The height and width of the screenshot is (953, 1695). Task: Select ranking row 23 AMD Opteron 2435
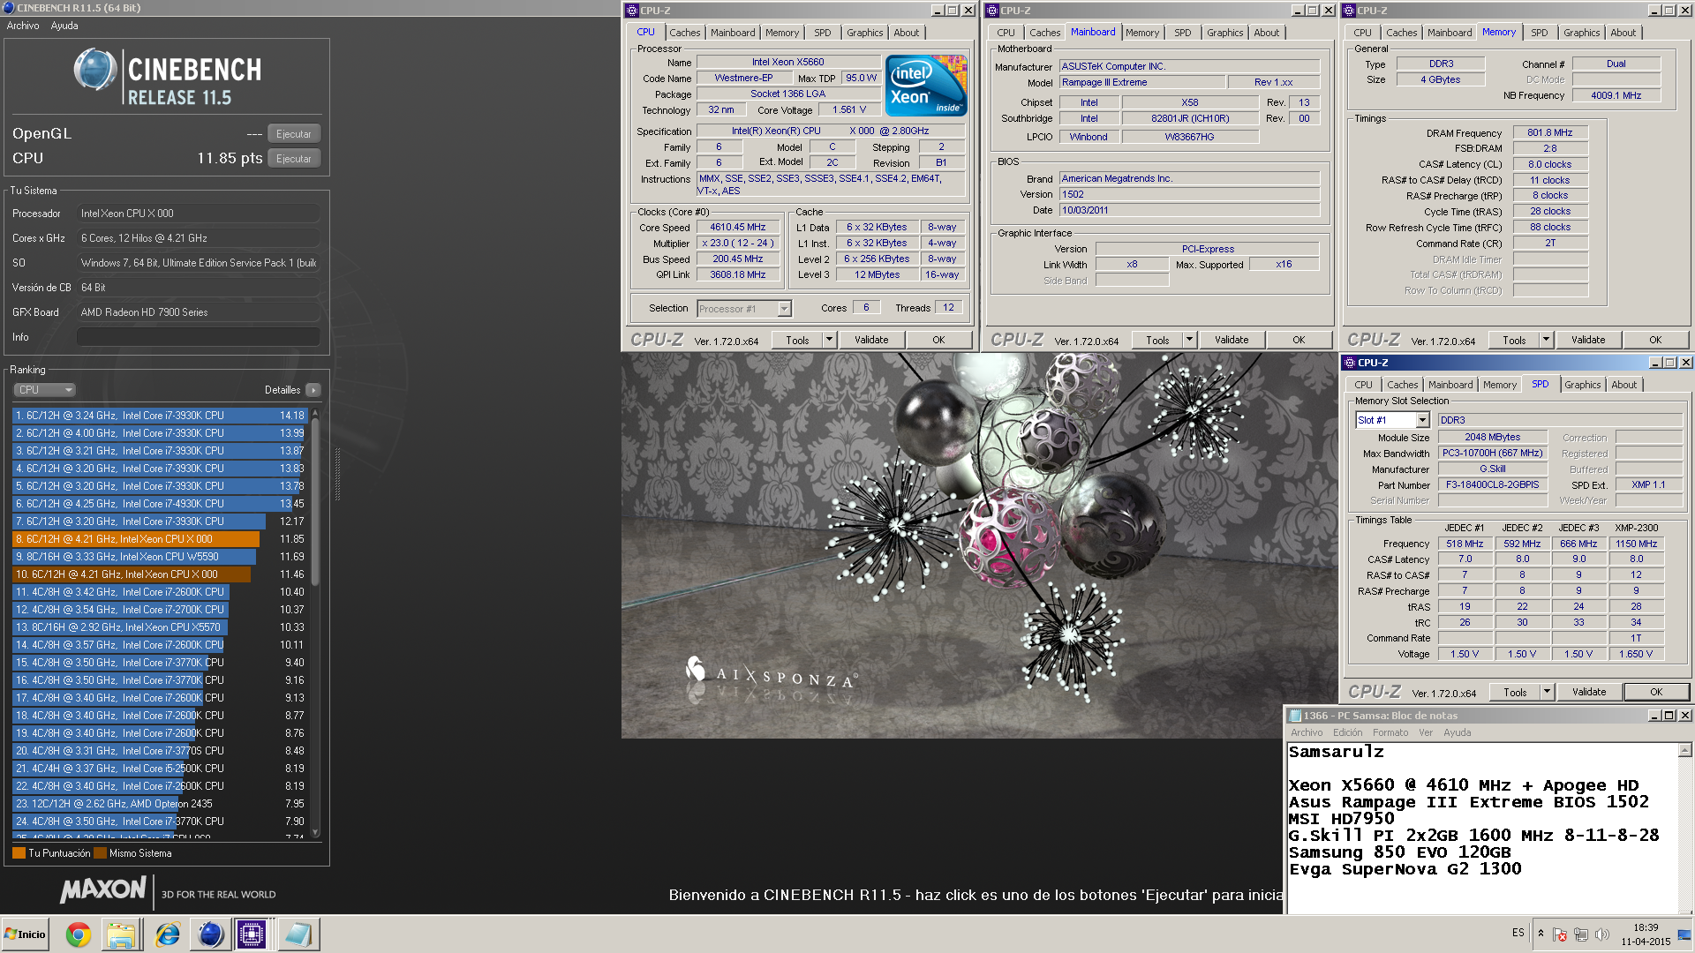coord(160,804)
